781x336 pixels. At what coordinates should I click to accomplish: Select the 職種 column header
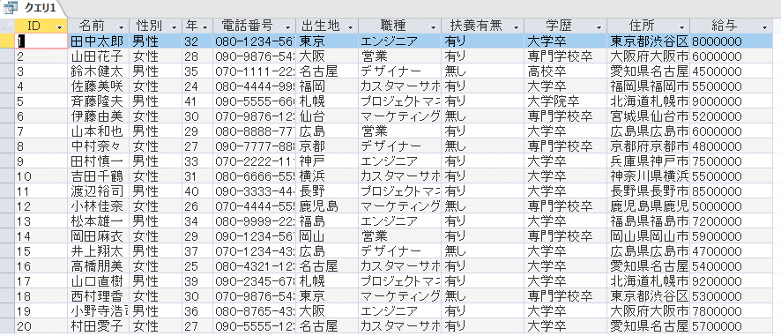coord(399,26)
